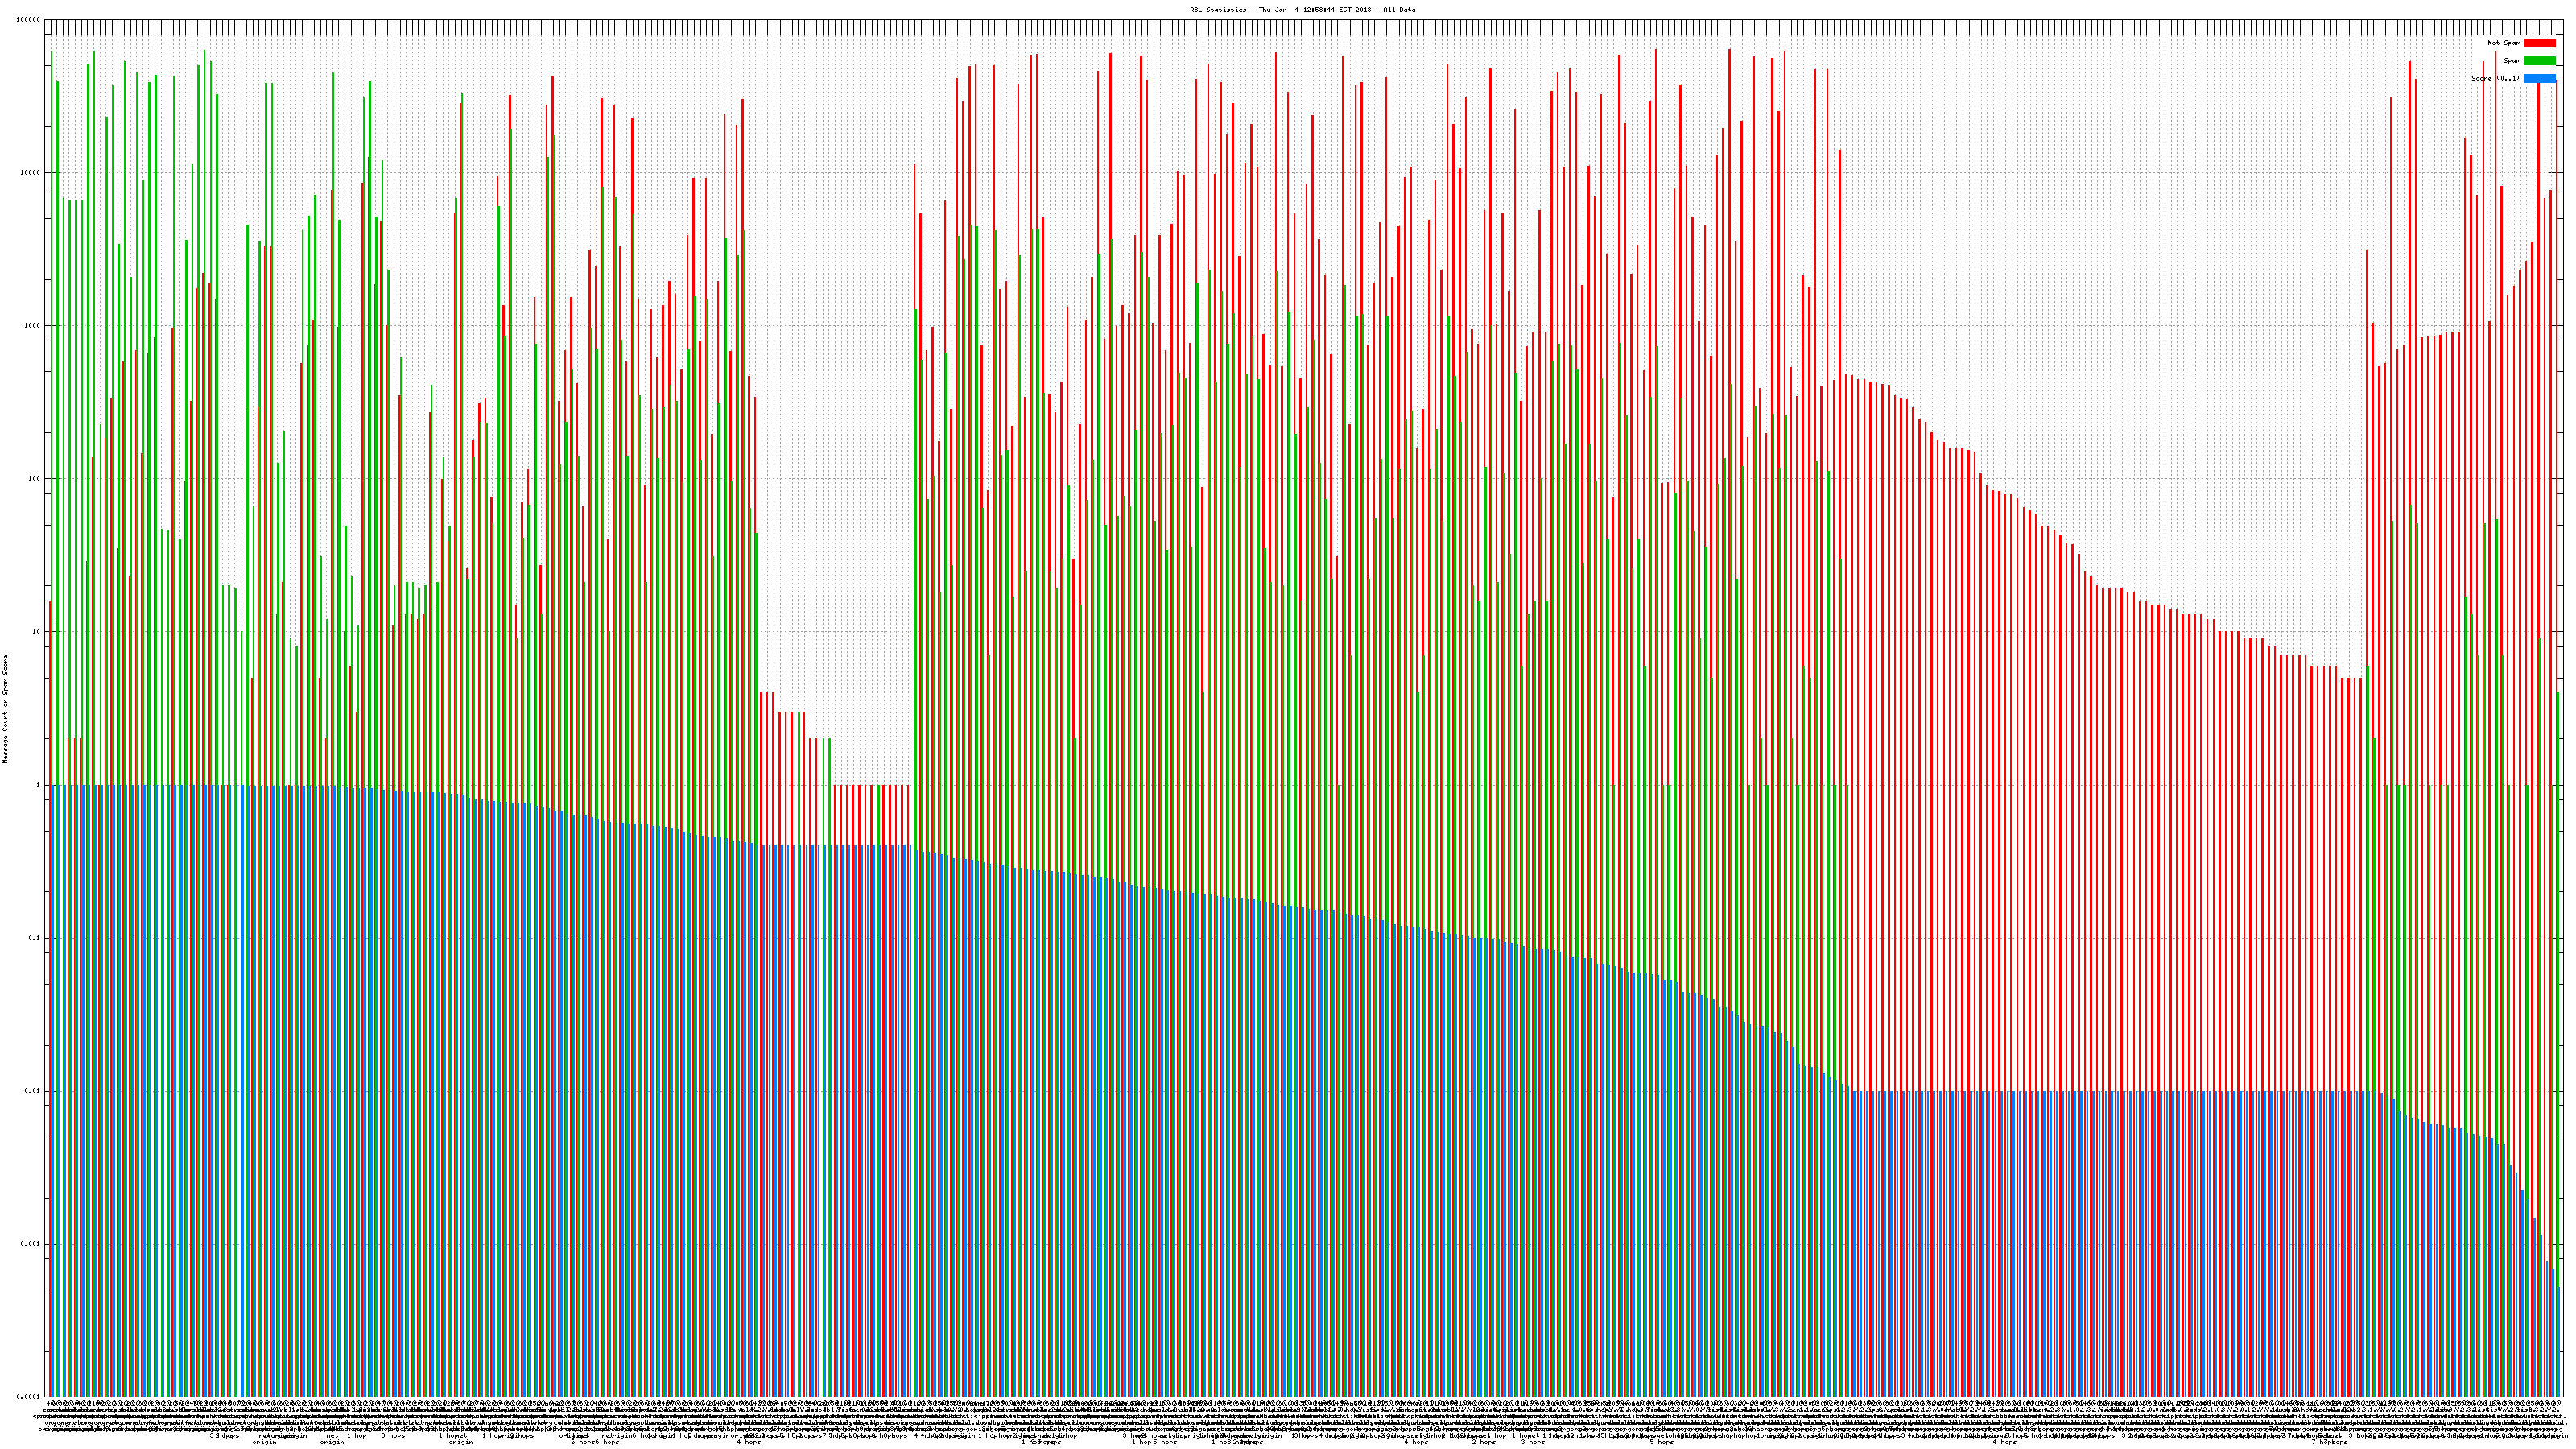The height and width of the screenshot is (1449, 2576).
Task: Click the 0.0001 y-axis tick label
Action: [29, 1397]
